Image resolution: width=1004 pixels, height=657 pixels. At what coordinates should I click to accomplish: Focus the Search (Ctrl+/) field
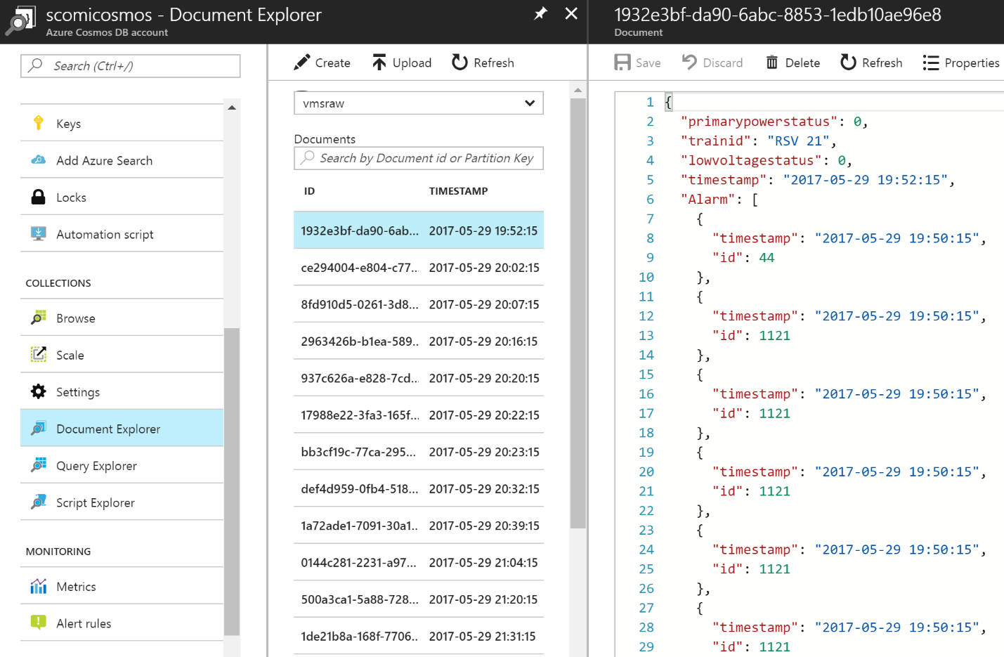pyautogui.click(x=131, y=66)
